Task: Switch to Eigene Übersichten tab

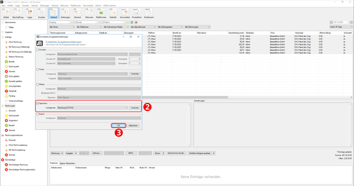Action: coord(67,163)
